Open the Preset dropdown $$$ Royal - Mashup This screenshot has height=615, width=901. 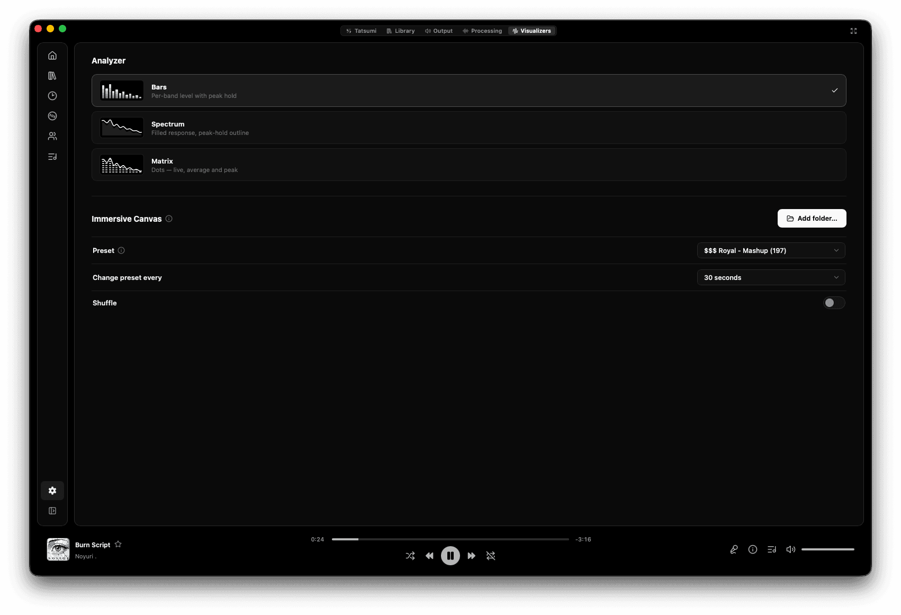771,250
